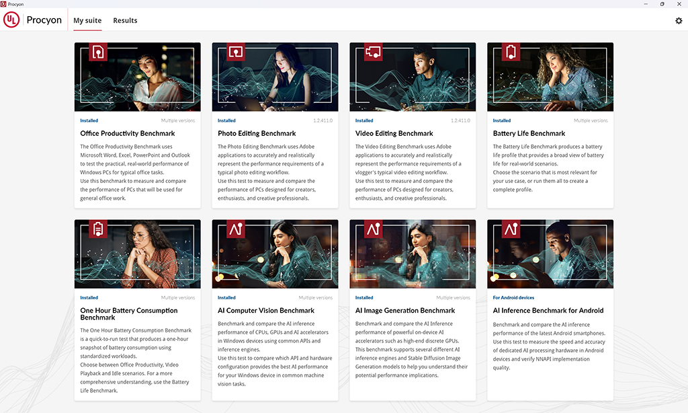Click the Battery Life Benchmark thumbnail image
The width and height of the screenshot is (688, 413).
(x=550, y=77)
